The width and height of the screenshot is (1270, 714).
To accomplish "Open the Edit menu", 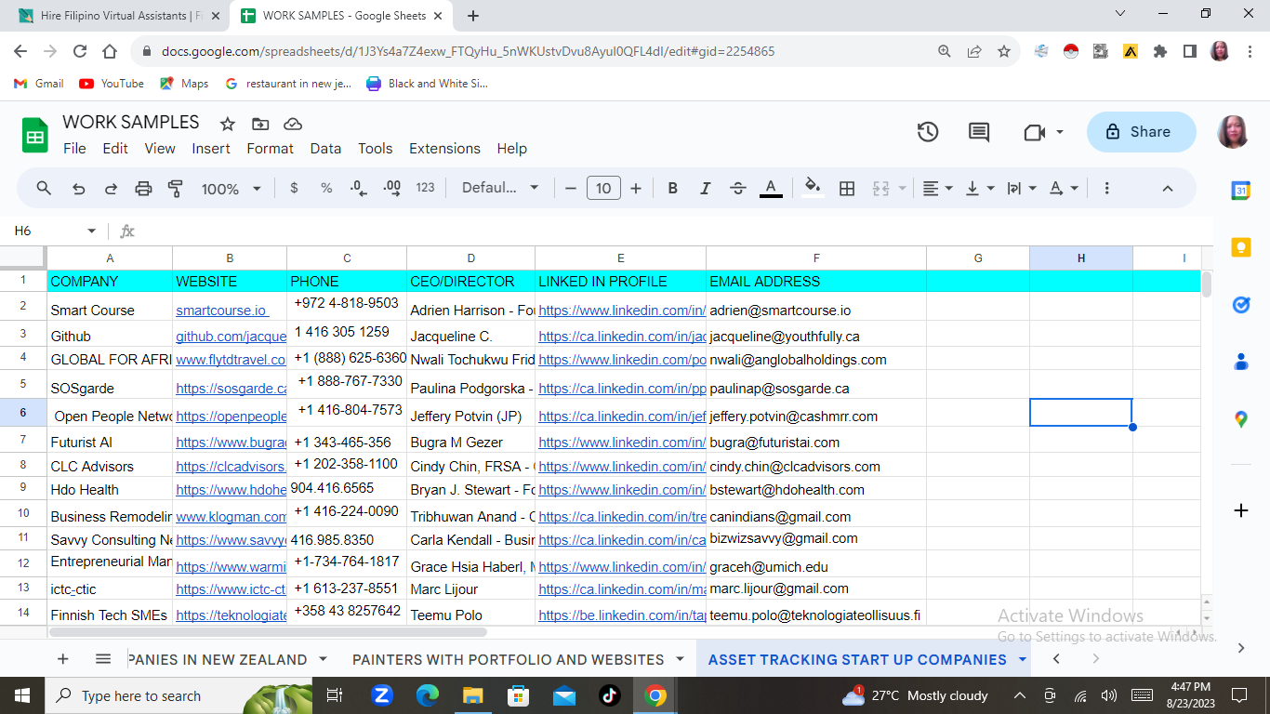I will click(x=115, y=149).
